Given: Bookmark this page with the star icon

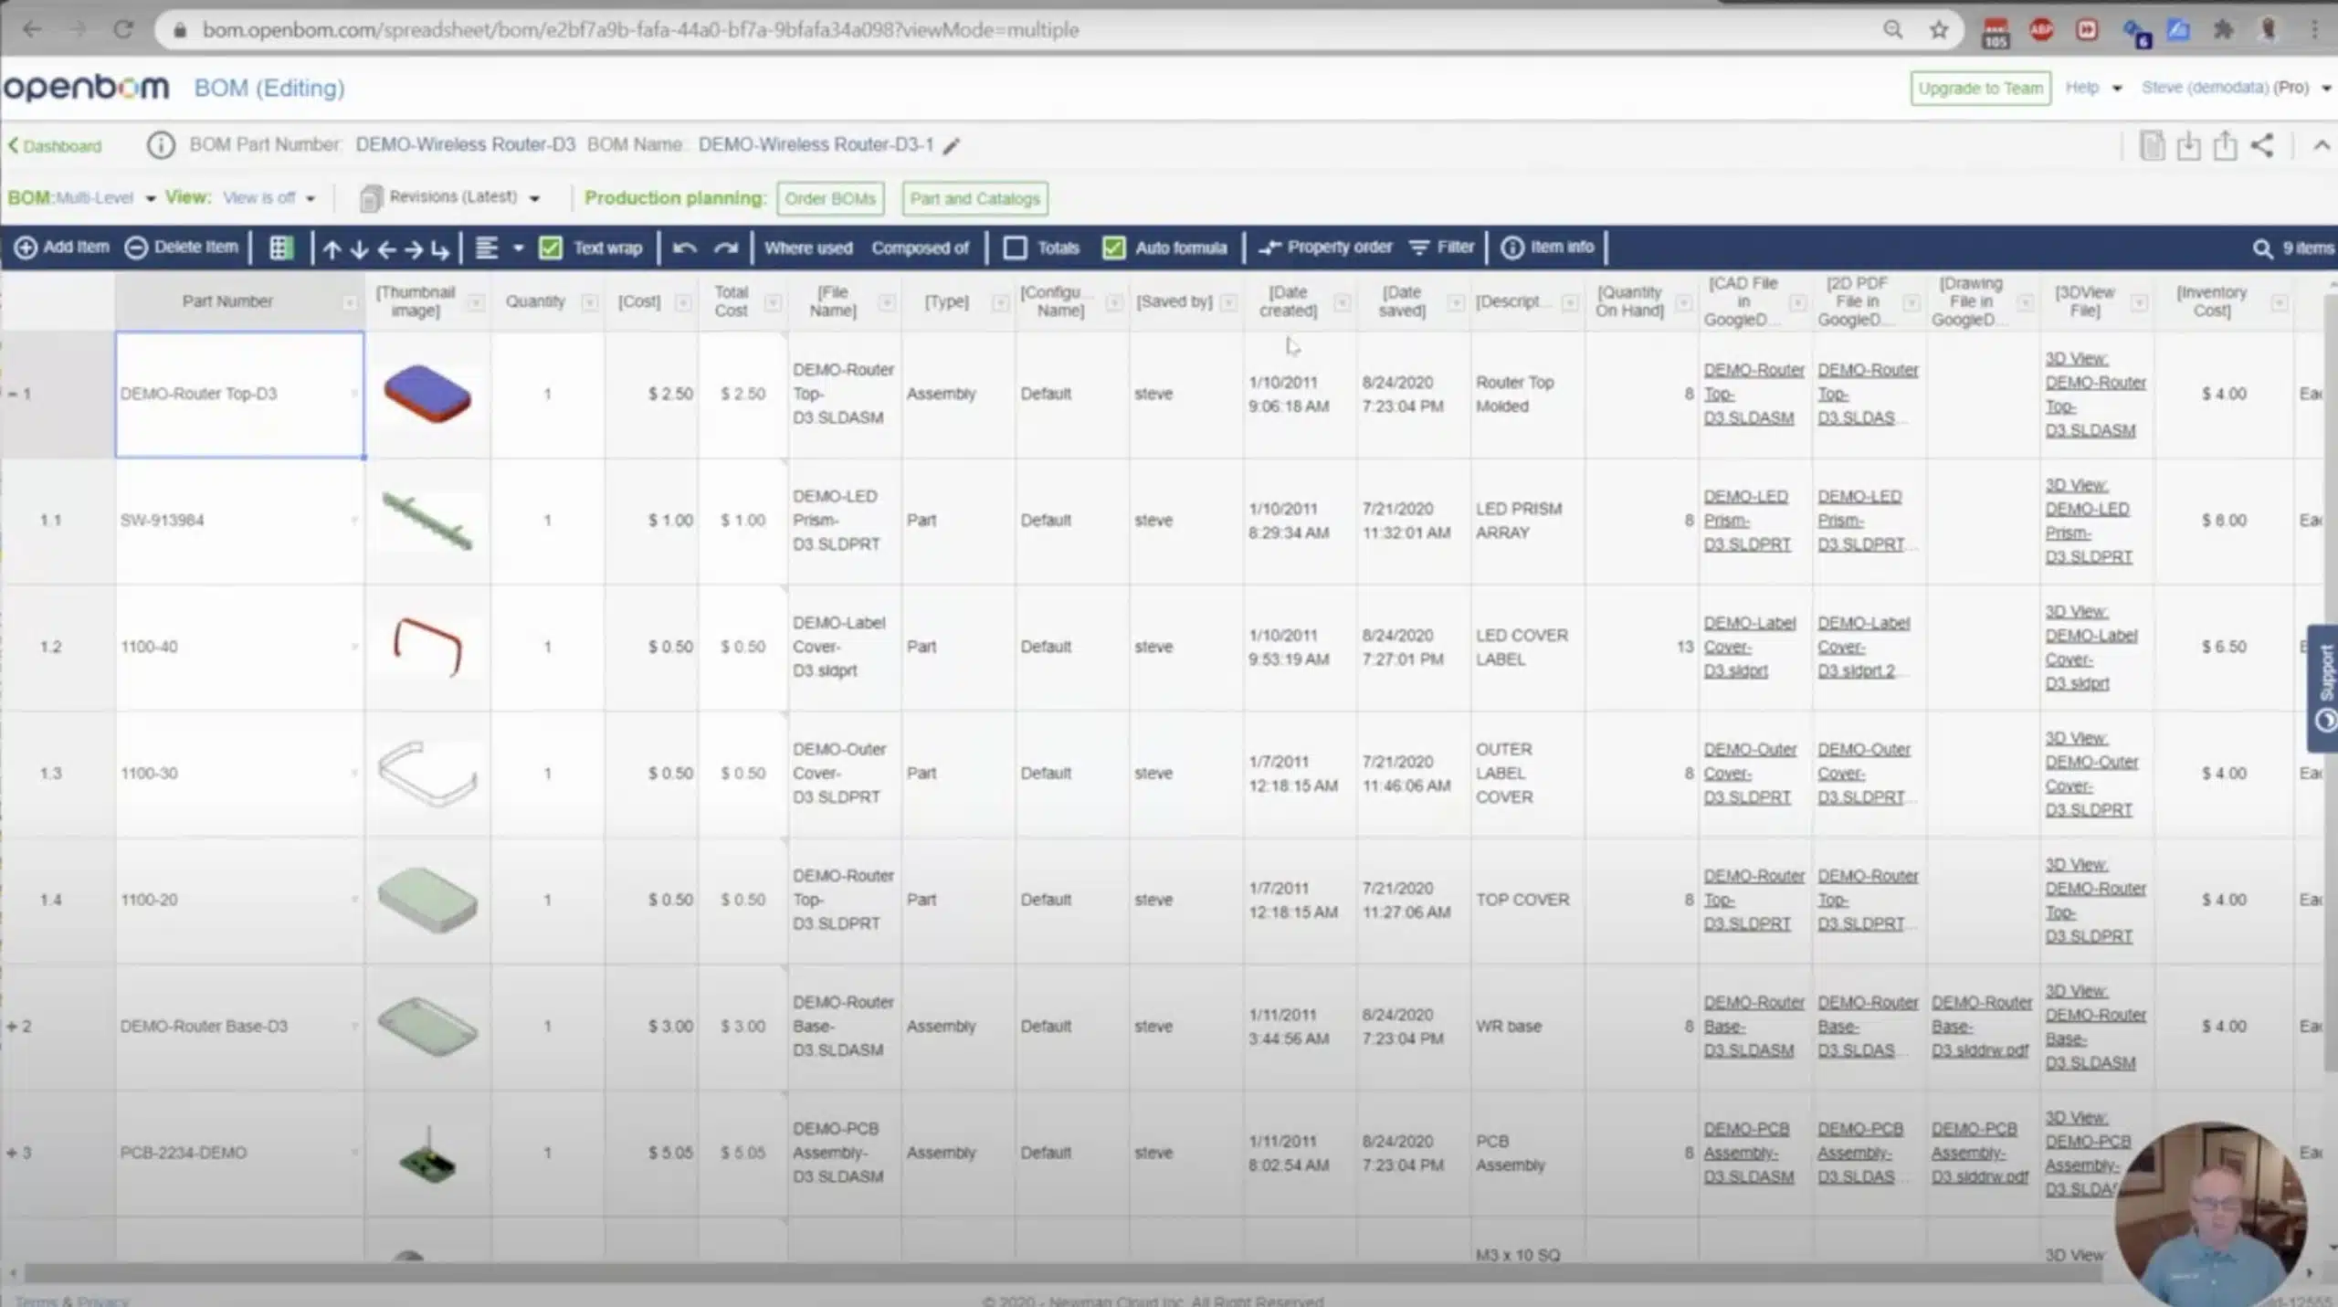Looking at the screenshot, I should (1939, 30).
